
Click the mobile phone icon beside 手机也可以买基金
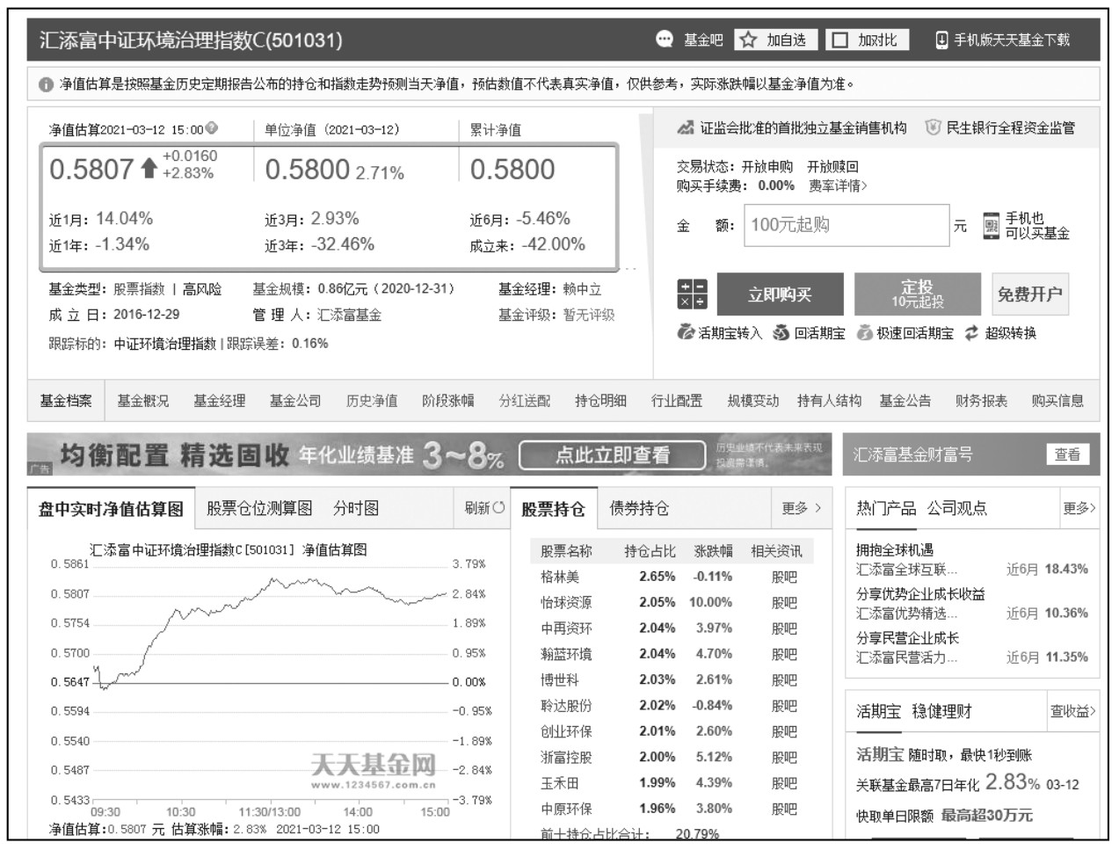pos(992,226)
